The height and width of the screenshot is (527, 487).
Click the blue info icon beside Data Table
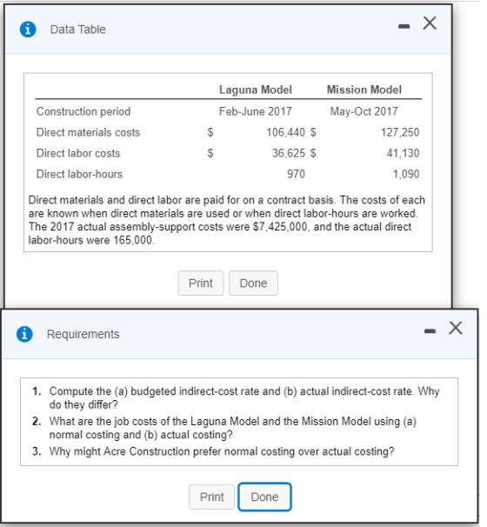(28, 30)
